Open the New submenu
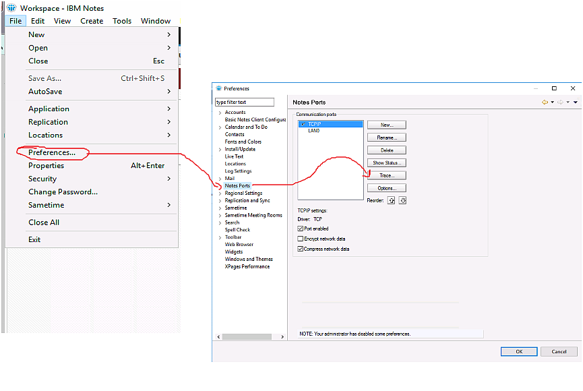The width and height of the screenshot is (583, 391). point(92,34)
